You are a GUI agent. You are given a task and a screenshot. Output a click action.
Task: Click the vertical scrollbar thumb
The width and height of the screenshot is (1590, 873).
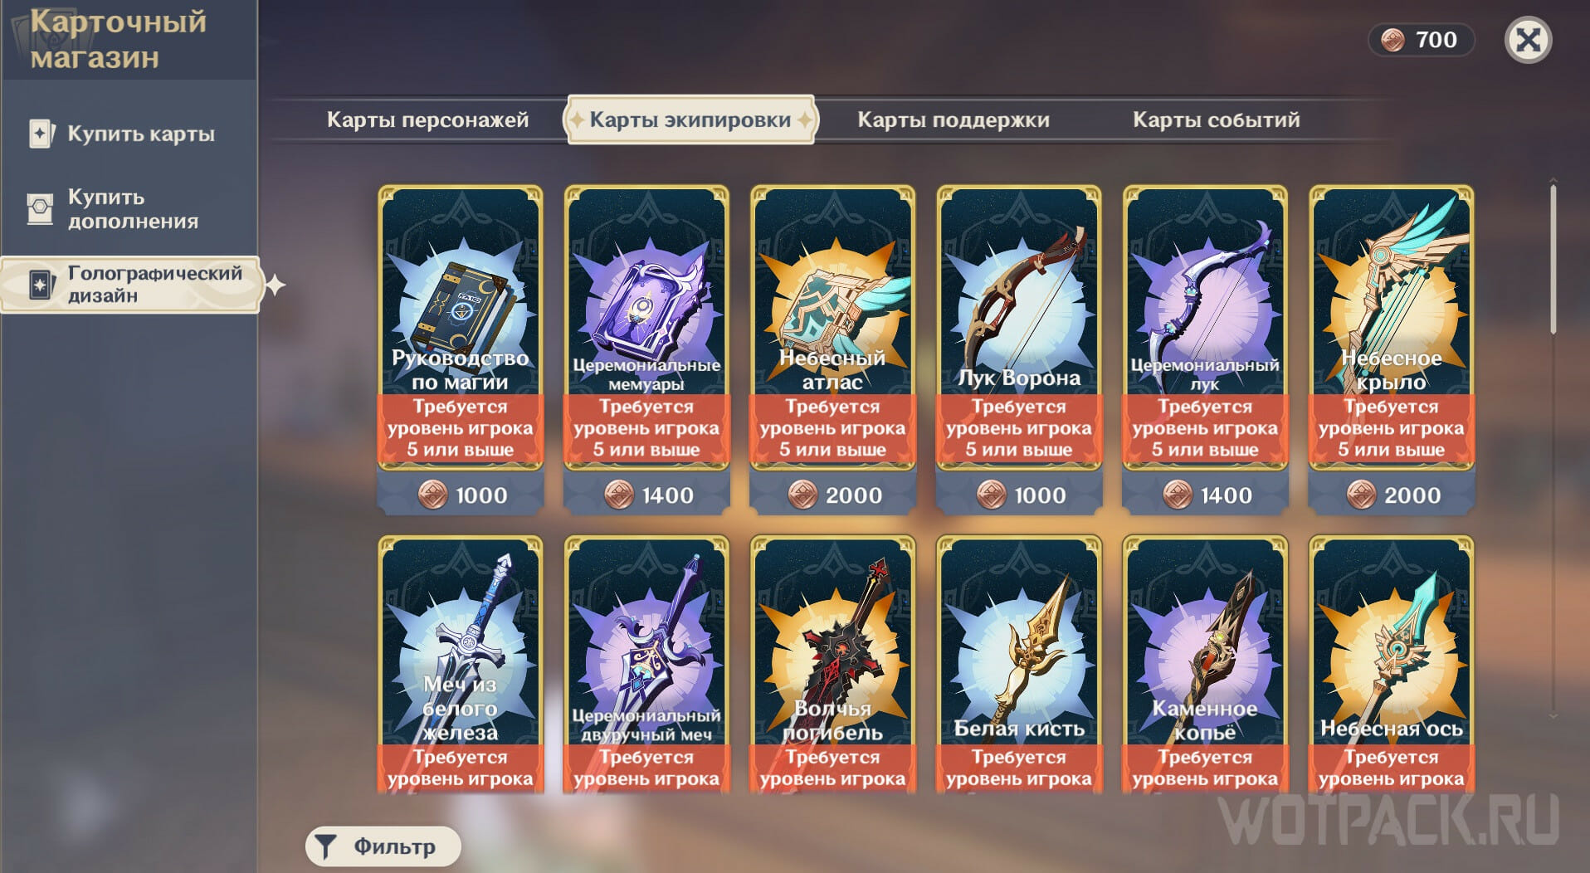[x=1553, y=261]
